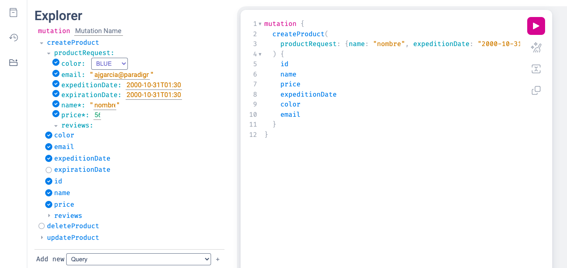Switch to Mutation Name tab
567x268 pixels.
[98, 31]
